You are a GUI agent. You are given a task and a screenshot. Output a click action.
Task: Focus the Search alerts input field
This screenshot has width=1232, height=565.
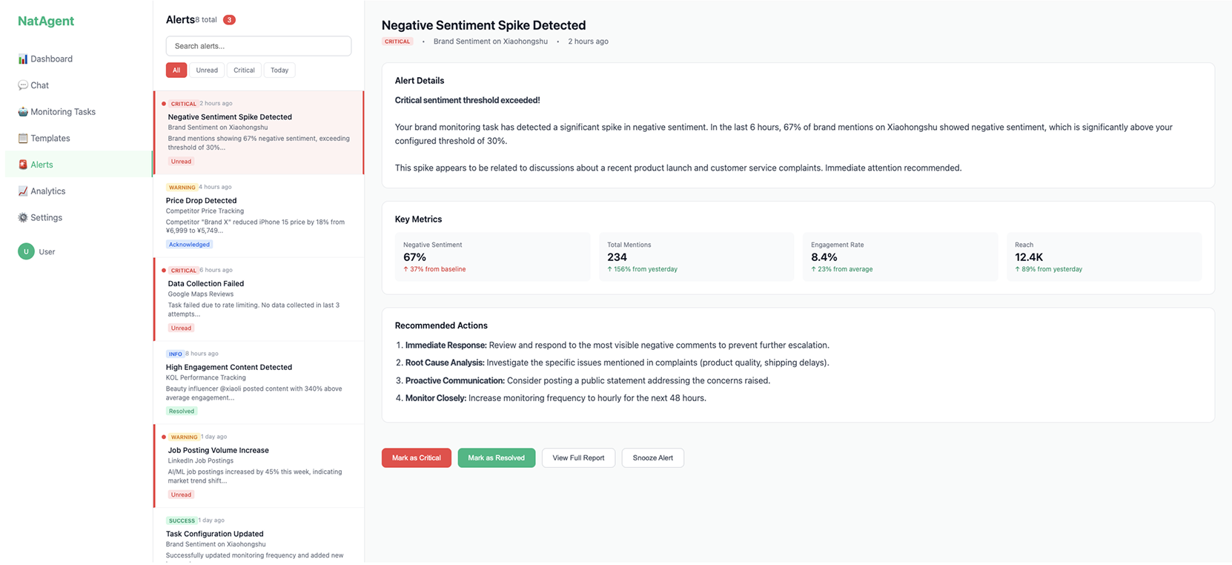pos(258,46)
